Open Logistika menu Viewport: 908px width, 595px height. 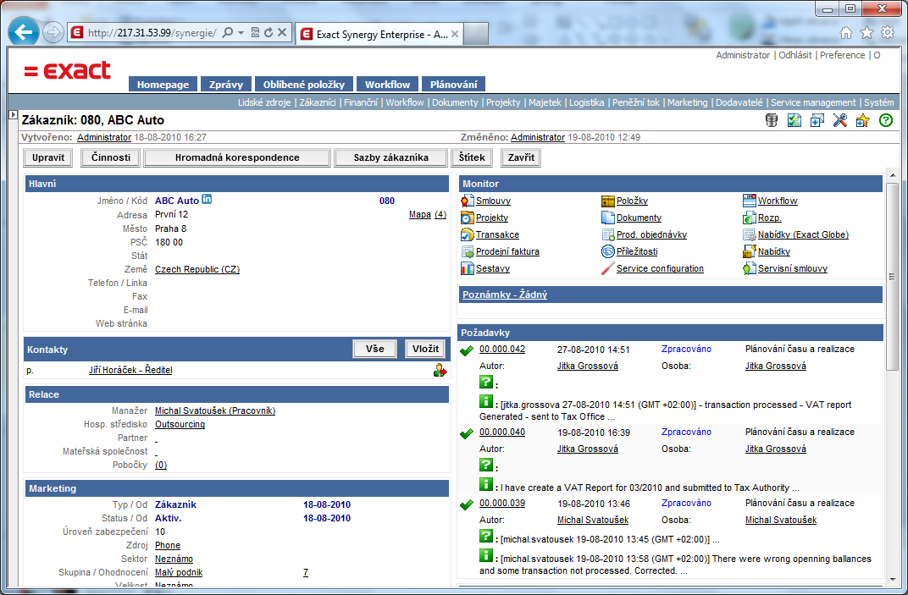point(586,102)
